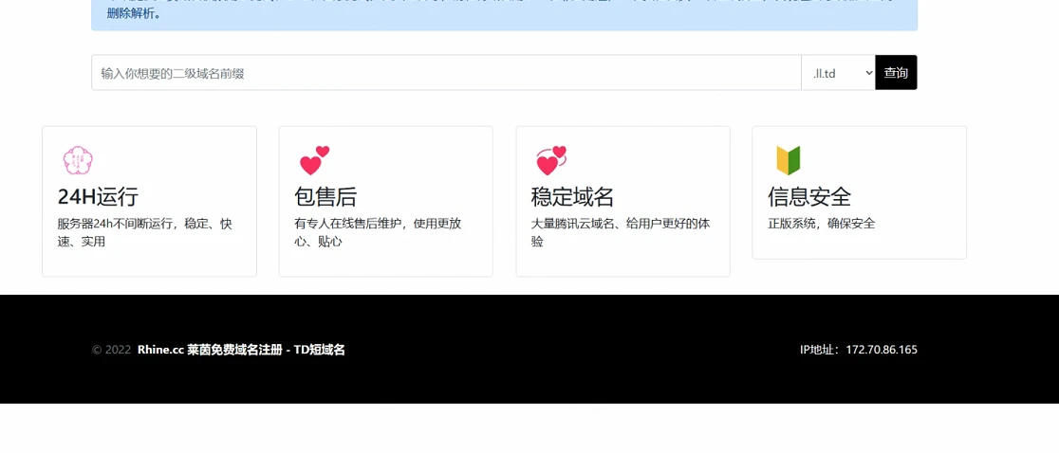This screenshot has height=453, width=1059.
Task: Click the pink flower icon above 24H运行
Action: 78,160
